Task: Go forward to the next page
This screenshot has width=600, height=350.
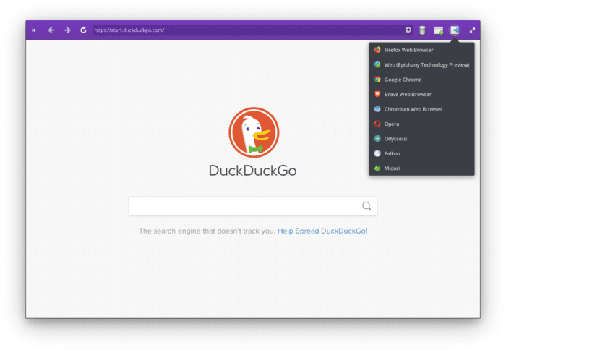Action: 67,30
